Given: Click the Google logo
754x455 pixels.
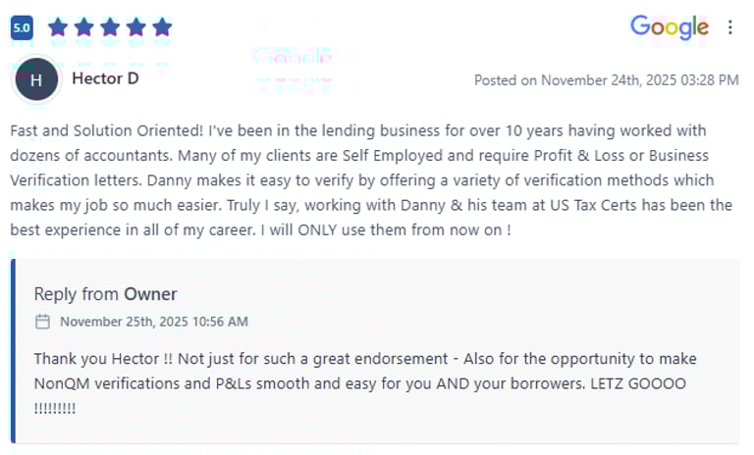Looking at the screenshot, I should (x=670, y=27).
